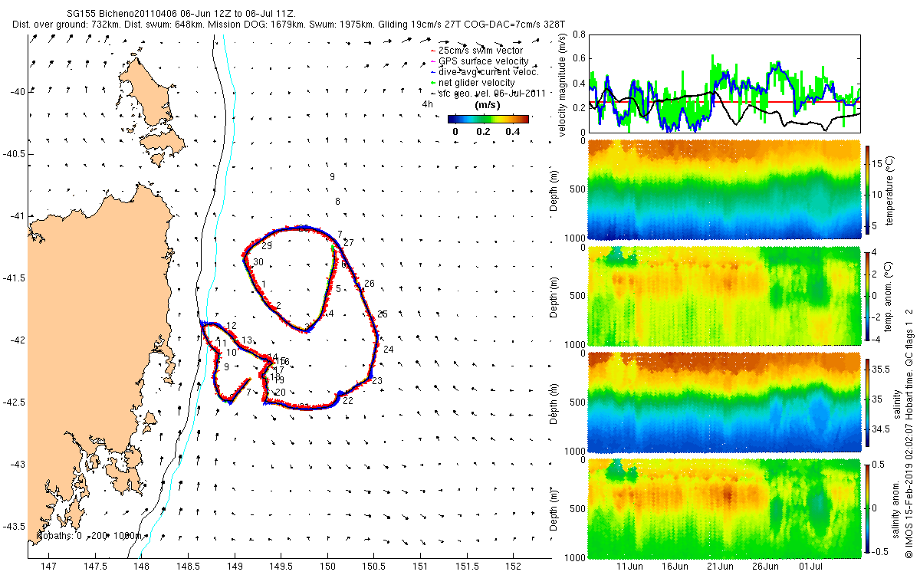The image size is (920, 575).
Task: Click the '4h' label near the legend
Action: [x=428, y=103]
